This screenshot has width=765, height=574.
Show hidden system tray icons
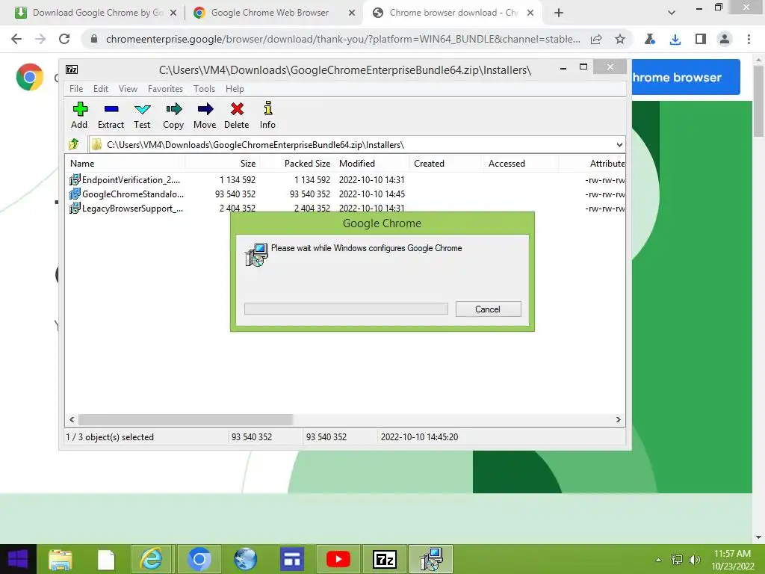pos(658,560)
